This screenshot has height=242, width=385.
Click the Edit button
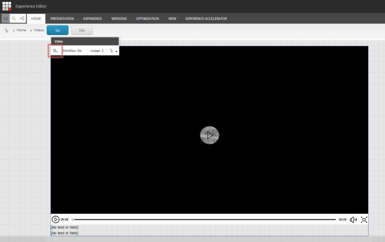82,30
